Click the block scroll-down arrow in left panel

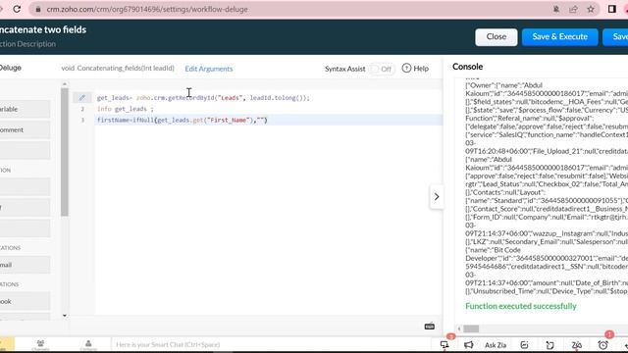pos(65,316)
